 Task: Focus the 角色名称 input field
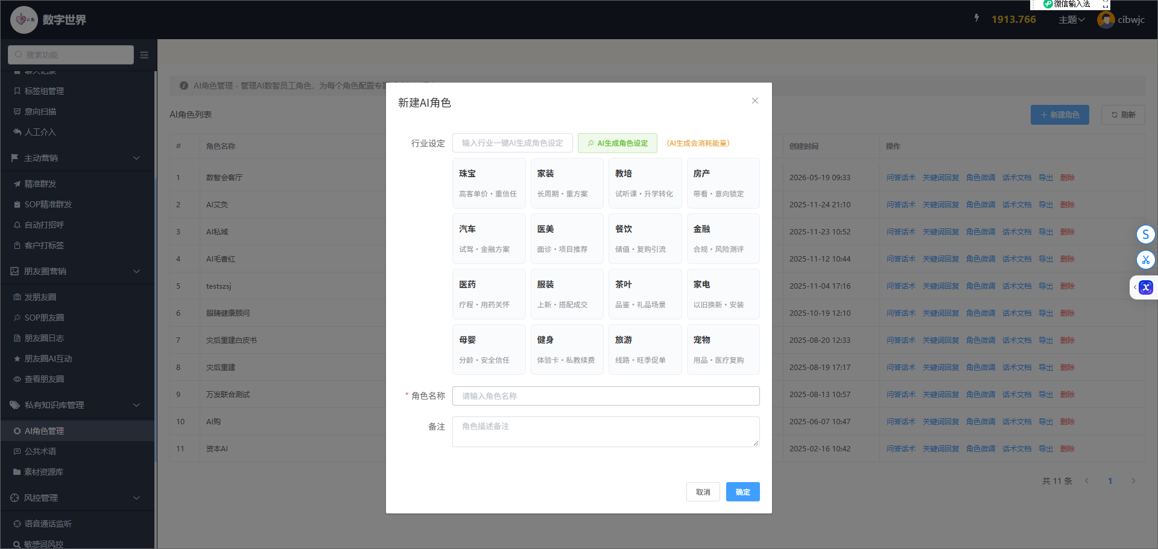(x=606, y=396)
